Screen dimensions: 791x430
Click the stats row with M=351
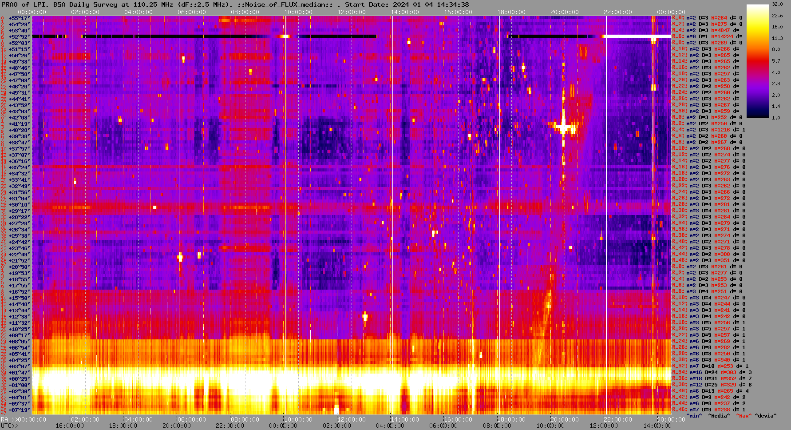[x=709, y=260]
